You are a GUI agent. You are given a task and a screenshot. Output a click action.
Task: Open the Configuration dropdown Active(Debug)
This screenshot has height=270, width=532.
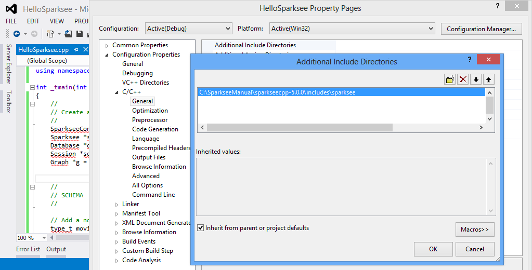(x=189, y=29)
